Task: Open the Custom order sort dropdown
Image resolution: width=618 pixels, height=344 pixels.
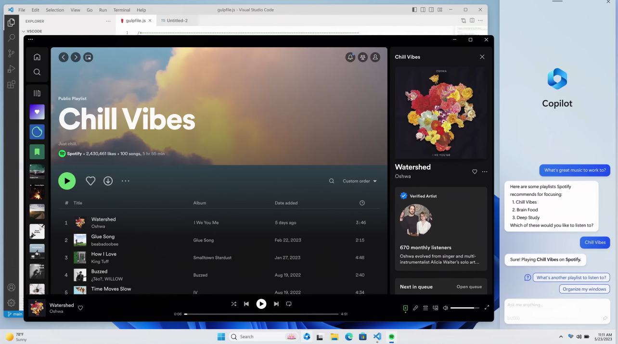Action: point(360,181)
